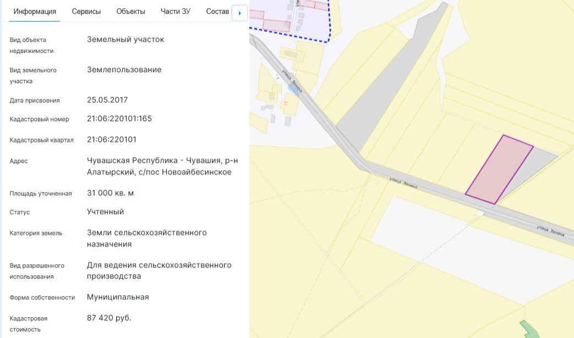Click the green area at the map's bottom edge

click(529, 329)
